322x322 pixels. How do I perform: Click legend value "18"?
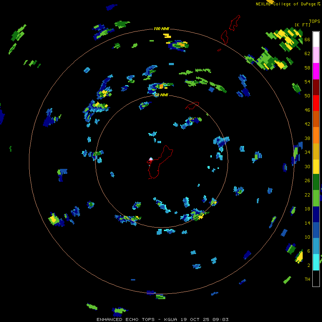[307, 209]
